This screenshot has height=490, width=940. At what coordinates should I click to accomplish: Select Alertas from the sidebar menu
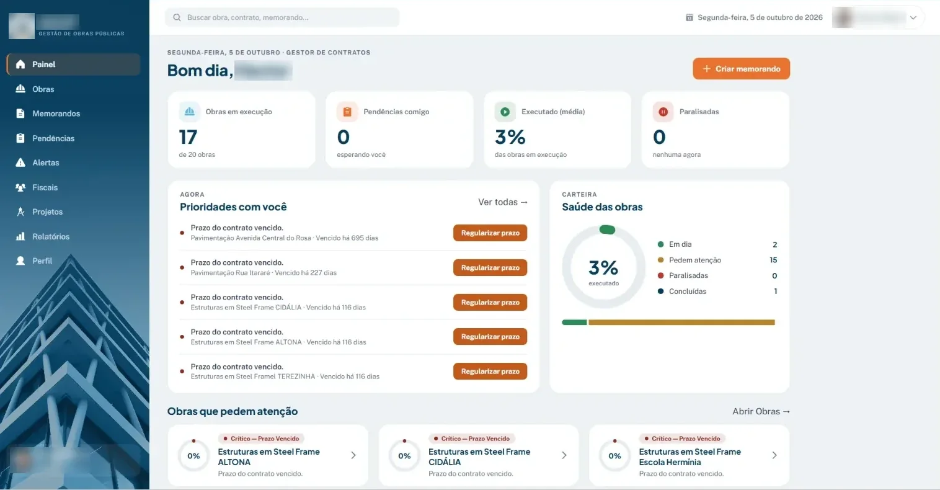74,163
